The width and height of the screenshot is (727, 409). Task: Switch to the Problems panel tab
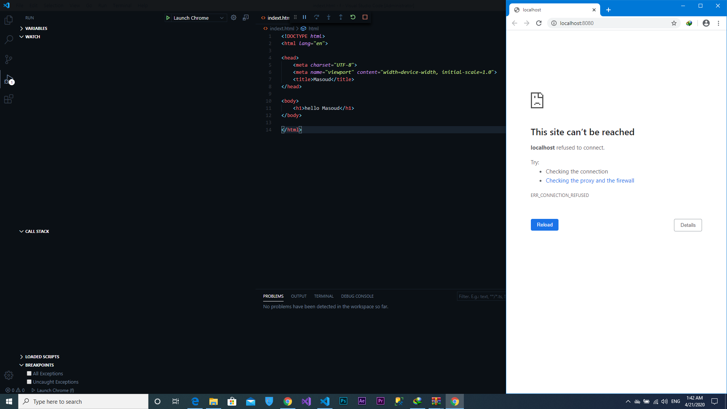click(273, 296)
